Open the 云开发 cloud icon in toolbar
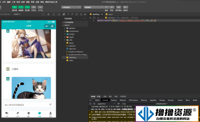Screen dimensions: 200x122 tap(40, 7)
